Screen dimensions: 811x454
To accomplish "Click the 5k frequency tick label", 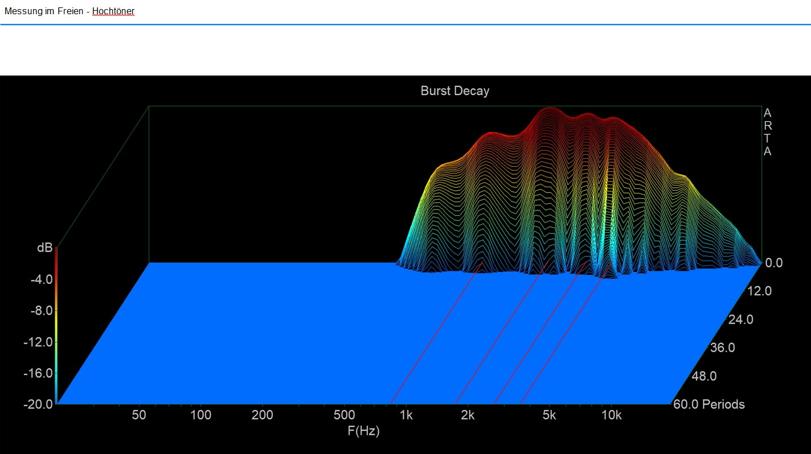I will (549, 415).
